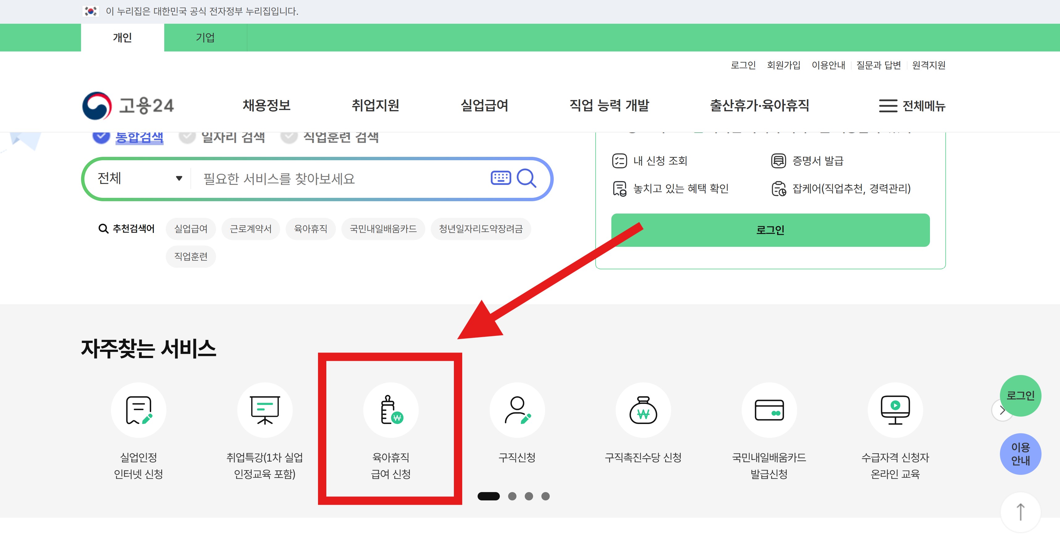
Task: Open 실업인정 인터넷 신청 service icon
Action: (x=139, y=410)
